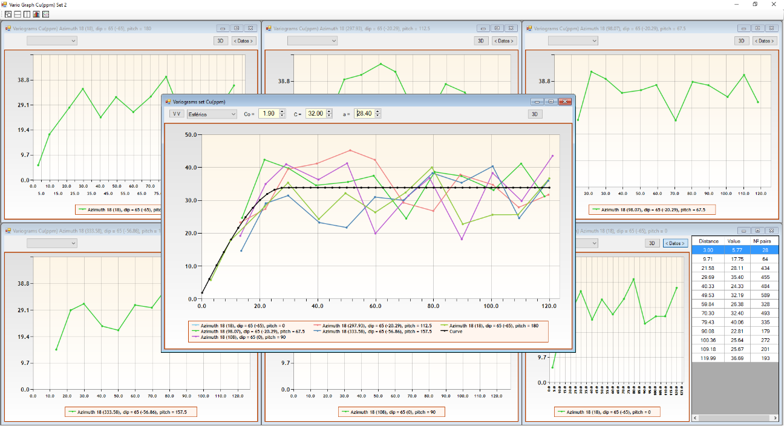Click the tile windows vertically icon
The height and width of the screenshot is (426, 784).
27,14
